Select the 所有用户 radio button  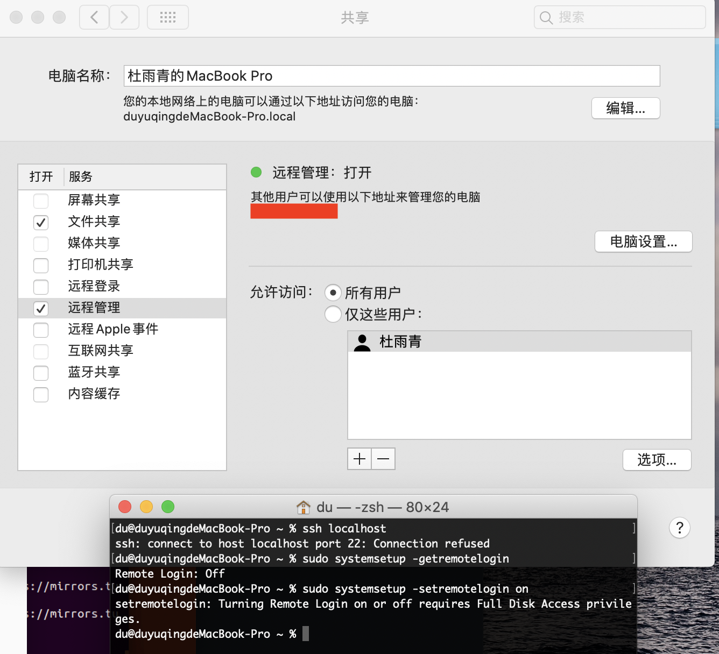click(x=333, y=293)
